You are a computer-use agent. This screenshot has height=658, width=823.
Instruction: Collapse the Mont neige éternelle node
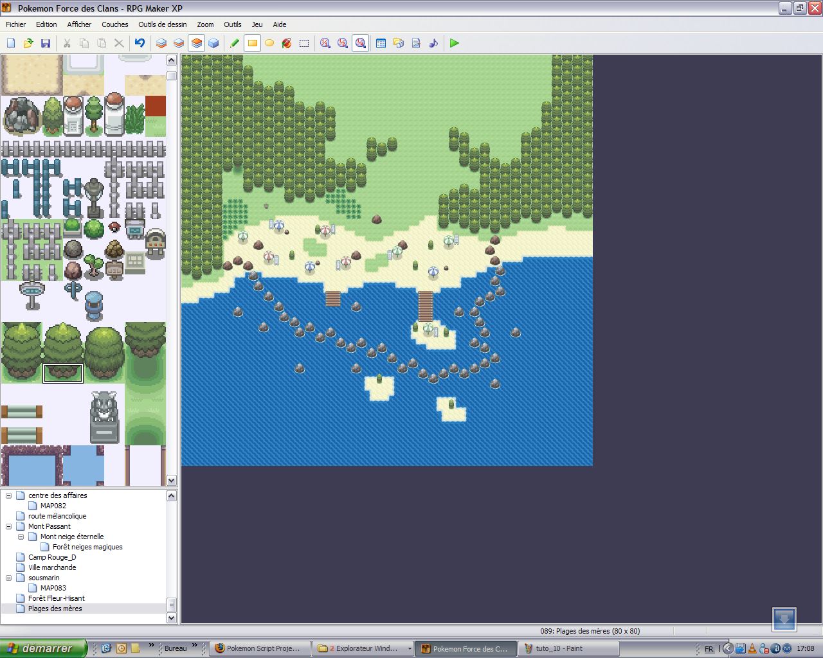click(21, 537)
